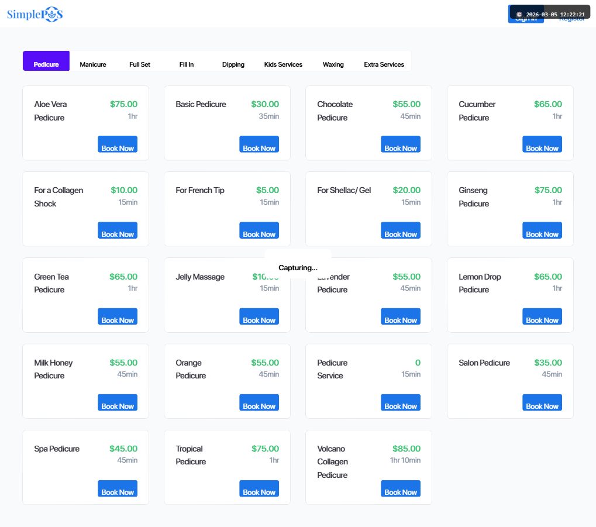Click the clock icon in timestamp overlay

coord(519,15)
